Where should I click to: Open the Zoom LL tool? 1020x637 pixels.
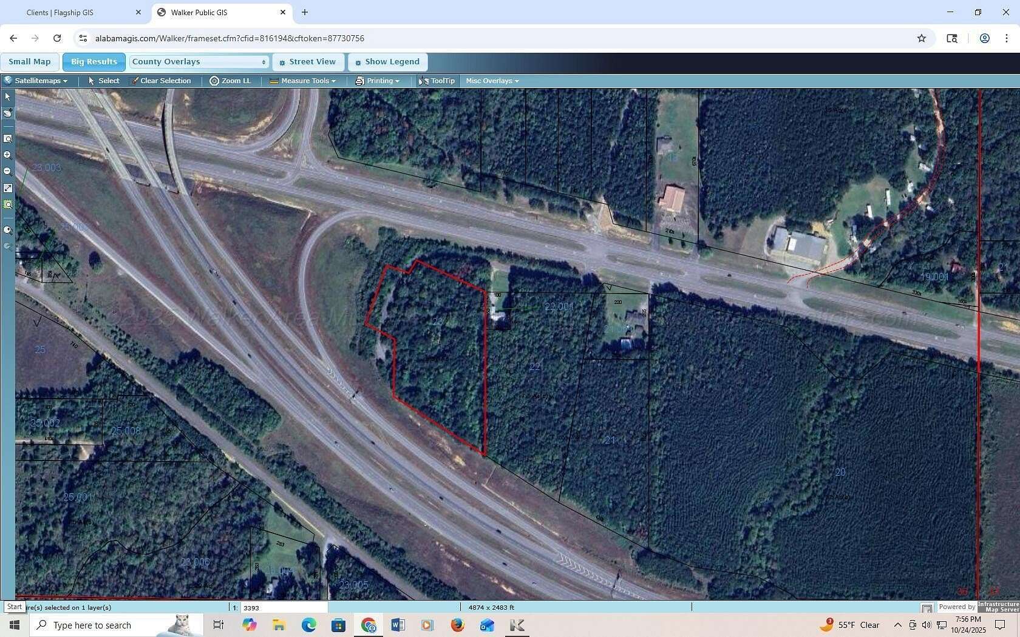[231, 80]
